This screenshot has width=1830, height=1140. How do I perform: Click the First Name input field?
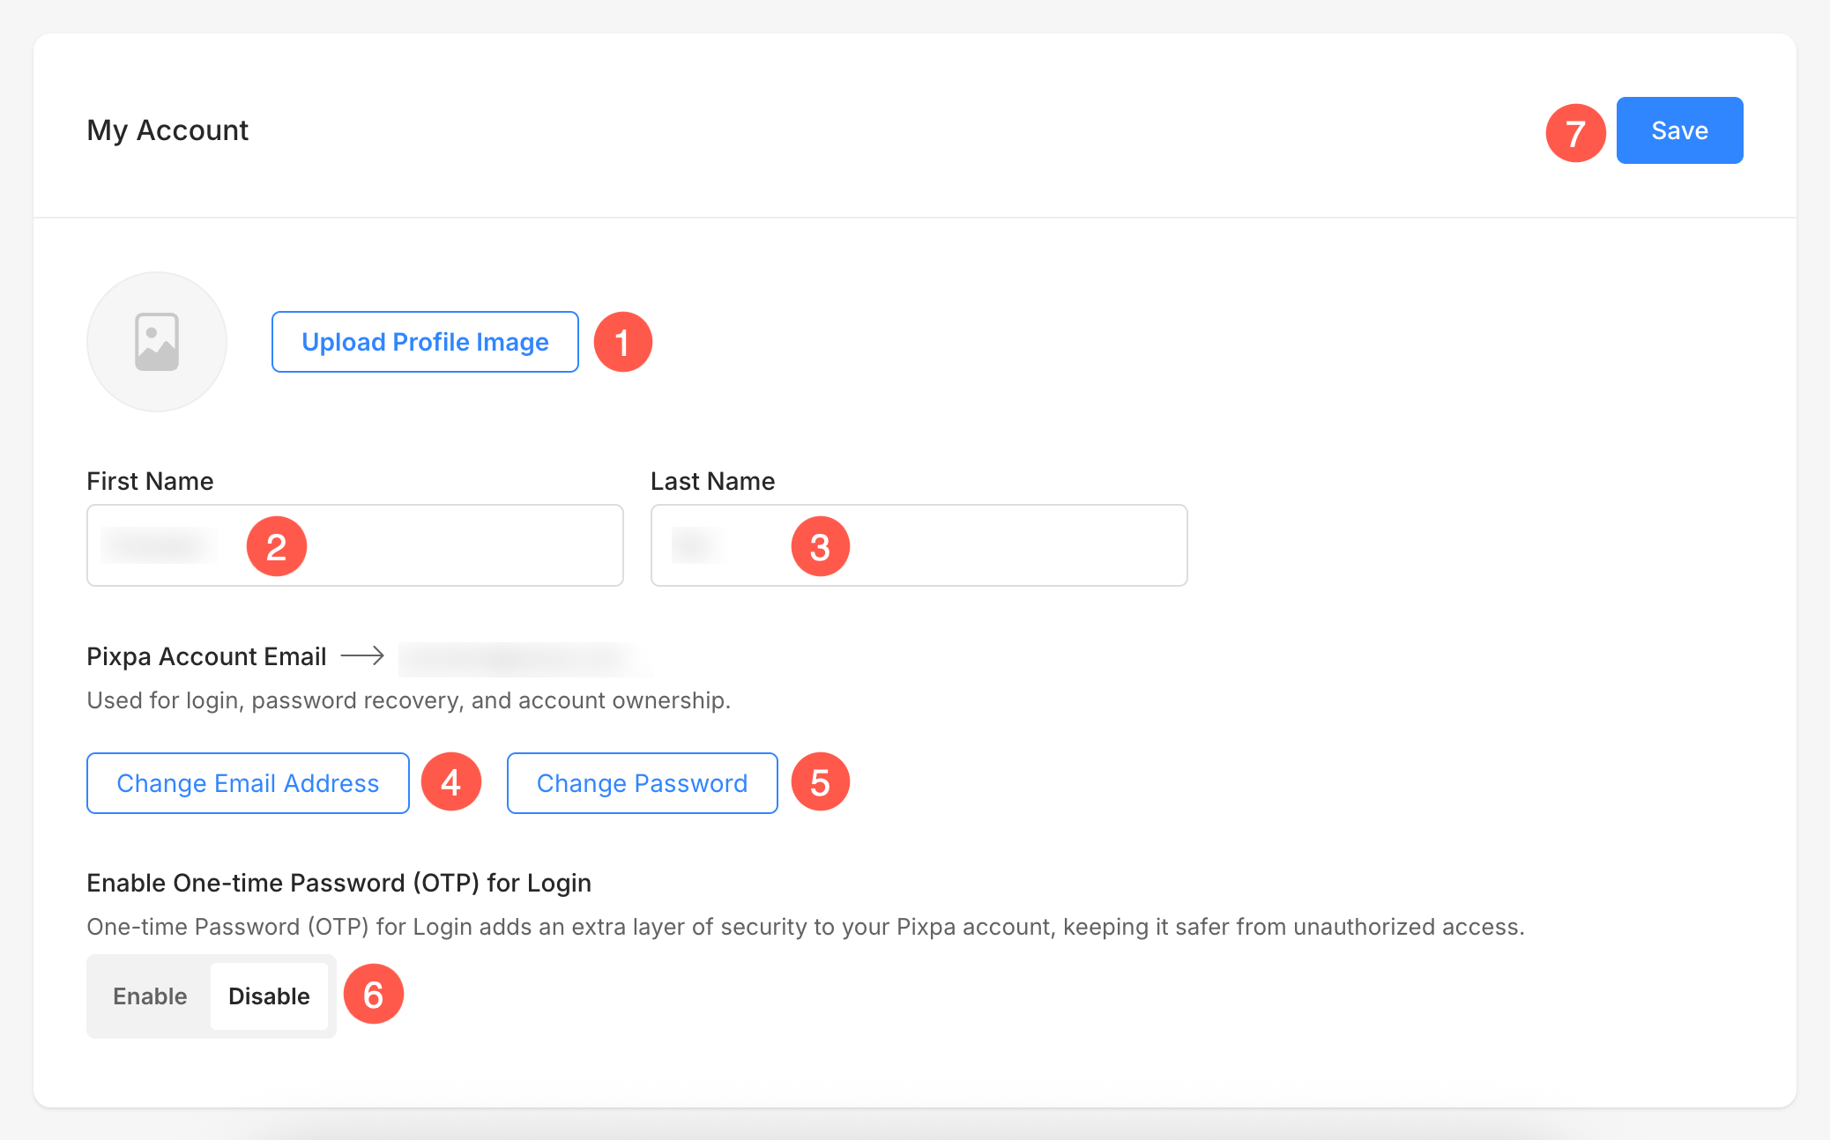coord(441,545)
